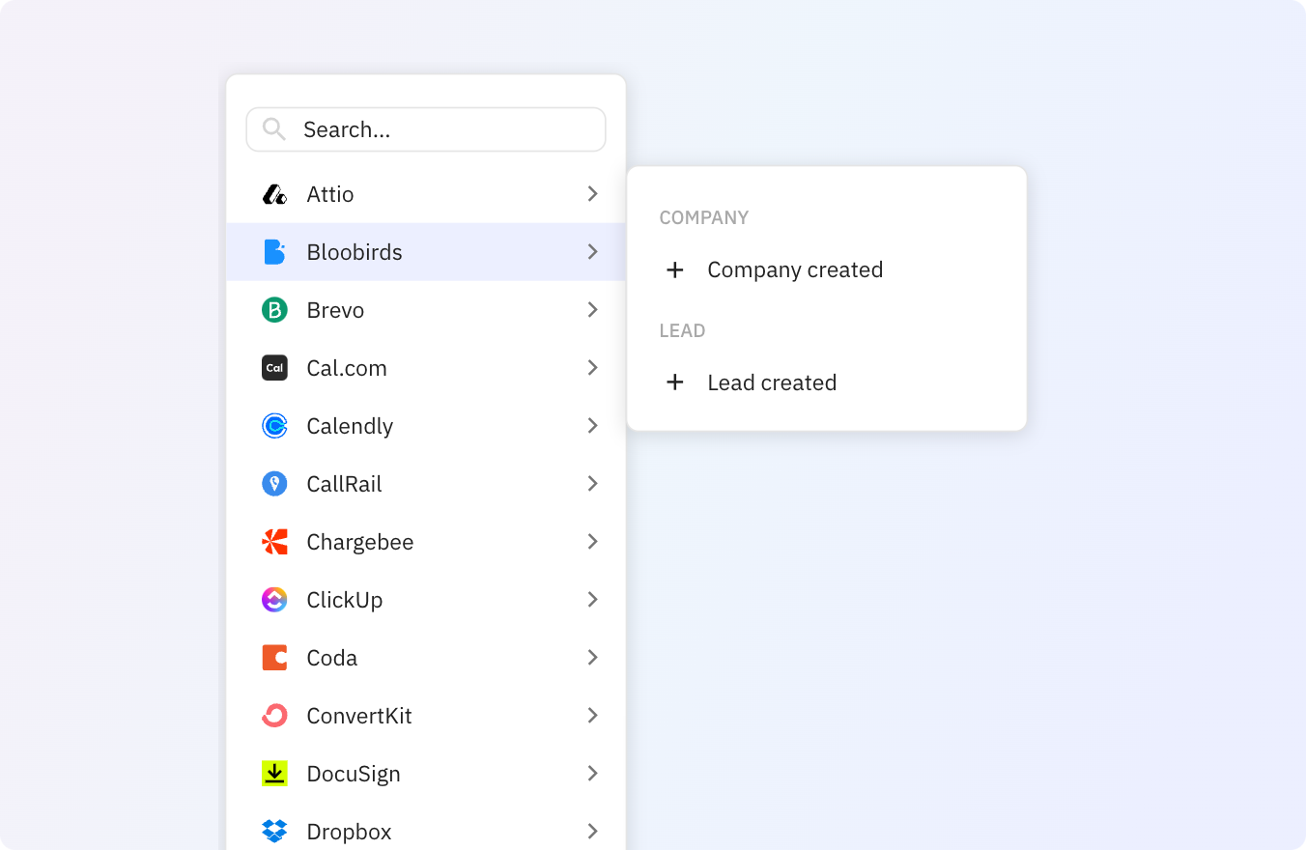Expand the Cal.com submenu chevron
1306x850 pixels.
click(593, 368)
